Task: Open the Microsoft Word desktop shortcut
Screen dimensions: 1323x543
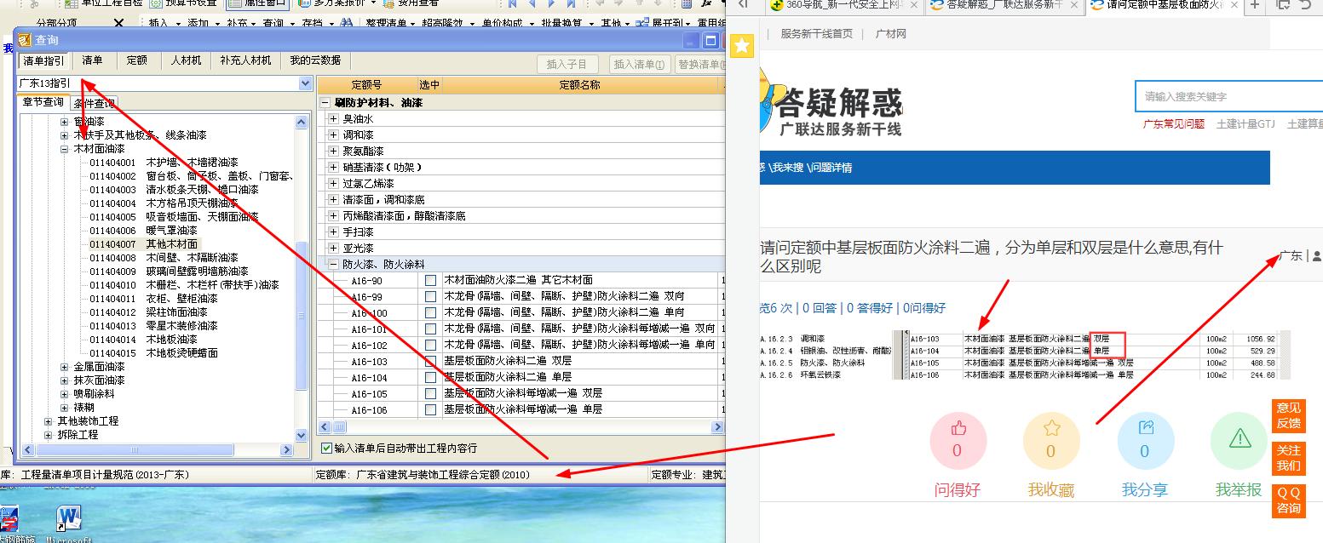Action: [70, 518]
